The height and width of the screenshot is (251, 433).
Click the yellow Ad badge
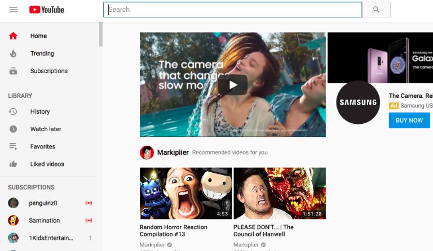pyautogui.click(x=394, y=106)
